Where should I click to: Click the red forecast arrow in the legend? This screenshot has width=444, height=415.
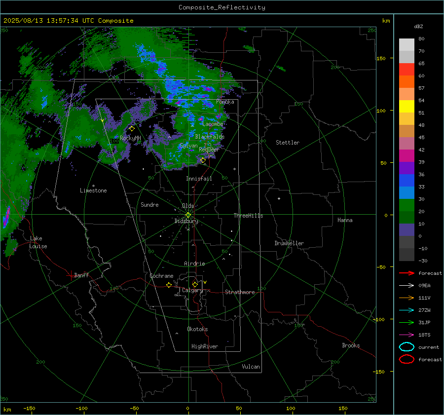(407, 273)
